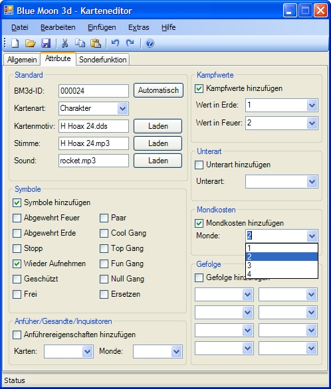Click the Open folder toolbar icon

(x=31, y=43)
